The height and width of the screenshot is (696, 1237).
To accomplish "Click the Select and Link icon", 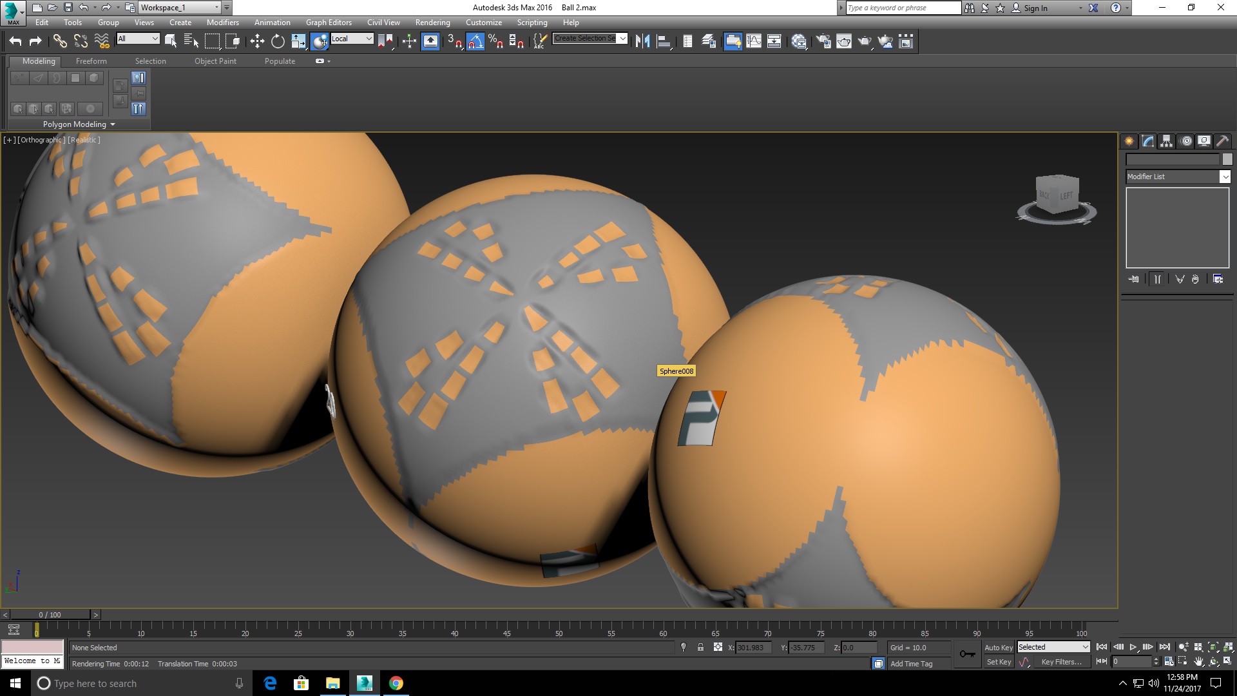I will (x=60, y=42).
